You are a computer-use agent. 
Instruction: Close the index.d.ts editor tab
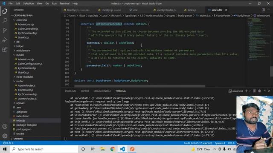pos(226,10)
